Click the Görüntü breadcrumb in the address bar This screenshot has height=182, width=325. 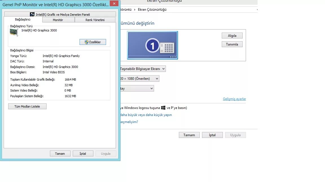pyautogui.click(x=126, y=10)
